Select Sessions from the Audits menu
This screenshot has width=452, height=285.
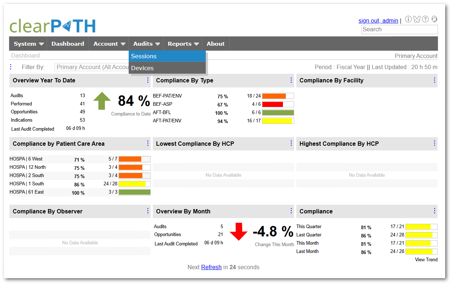click(167, 56)
